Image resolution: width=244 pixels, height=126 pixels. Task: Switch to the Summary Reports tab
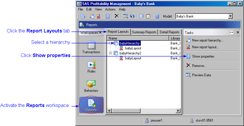(144, 32)
